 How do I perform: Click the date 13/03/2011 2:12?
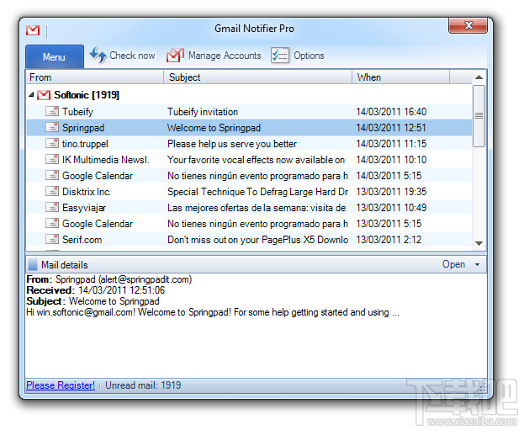pos(389,240)
